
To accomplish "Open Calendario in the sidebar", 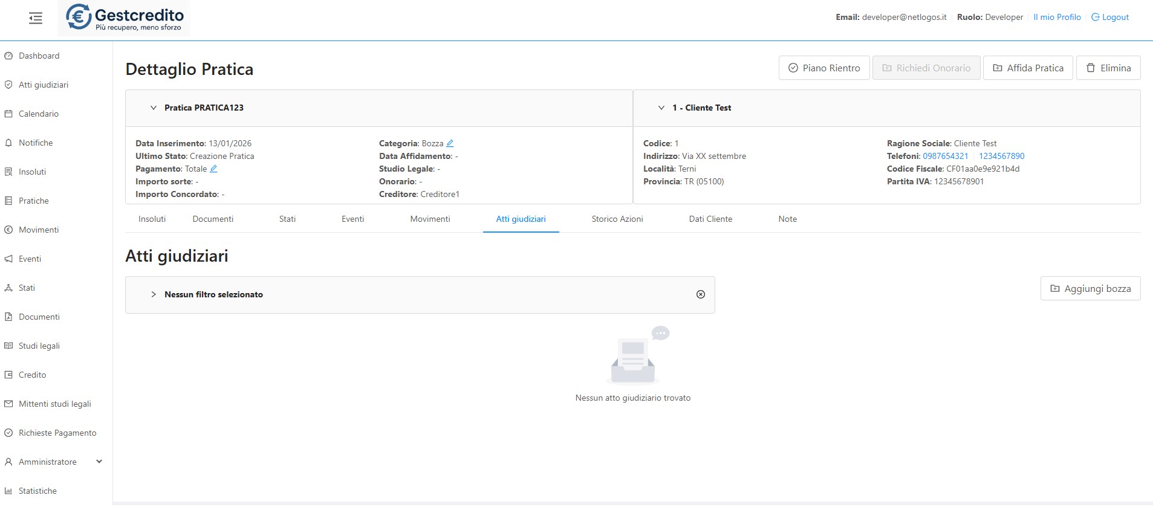I will click(x=39, y=114).
